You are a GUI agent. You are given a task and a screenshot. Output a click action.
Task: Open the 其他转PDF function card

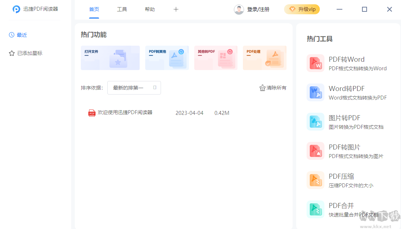pos(216,58)
